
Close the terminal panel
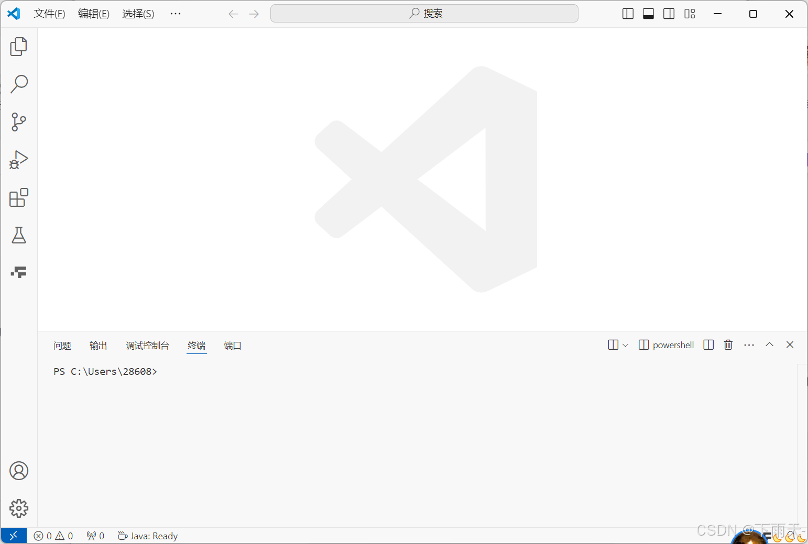coord(790,345)
